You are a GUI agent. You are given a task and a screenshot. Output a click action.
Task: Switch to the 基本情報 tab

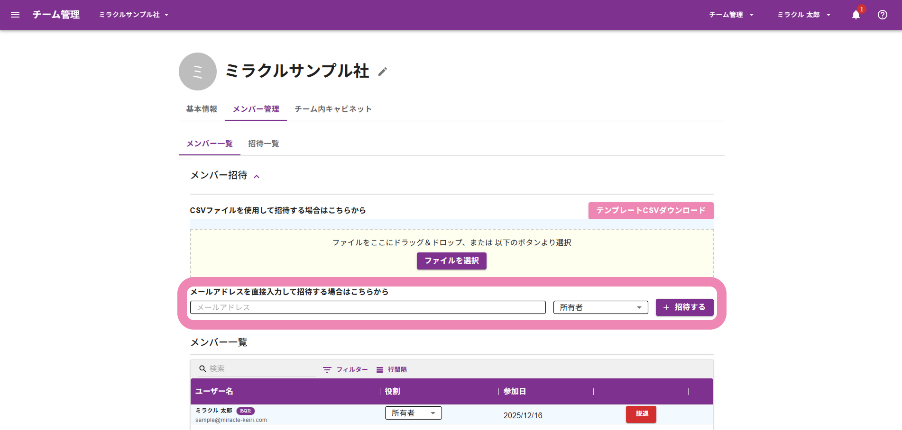[202, 109]
